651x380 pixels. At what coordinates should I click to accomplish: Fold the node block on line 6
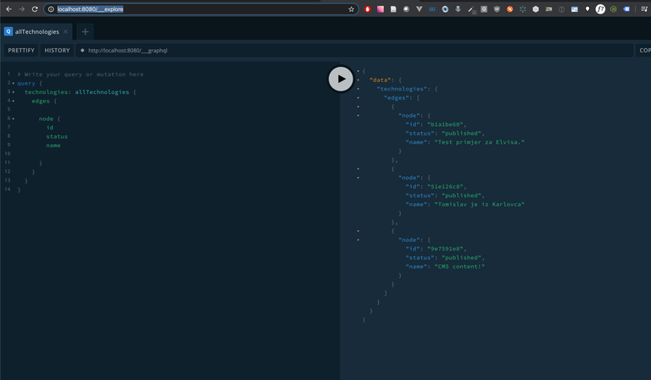(14, 119)
